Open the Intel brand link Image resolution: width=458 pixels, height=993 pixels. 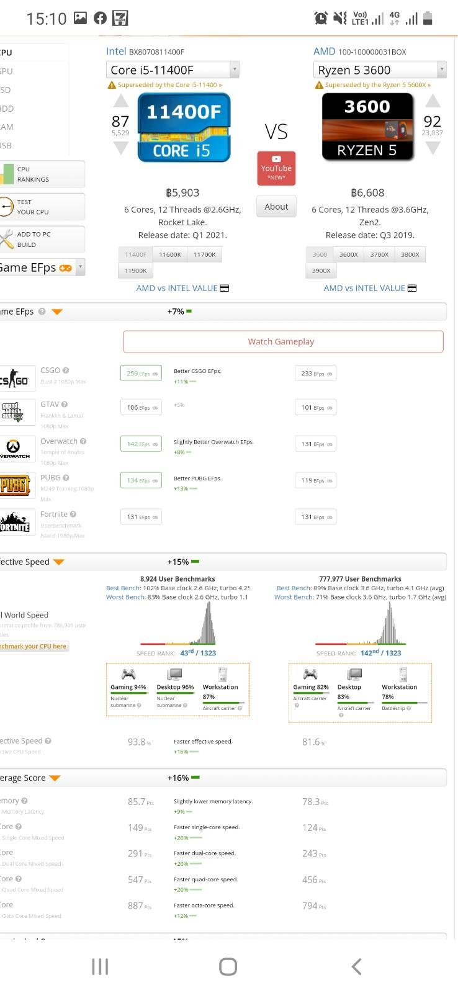click(116, 52)
